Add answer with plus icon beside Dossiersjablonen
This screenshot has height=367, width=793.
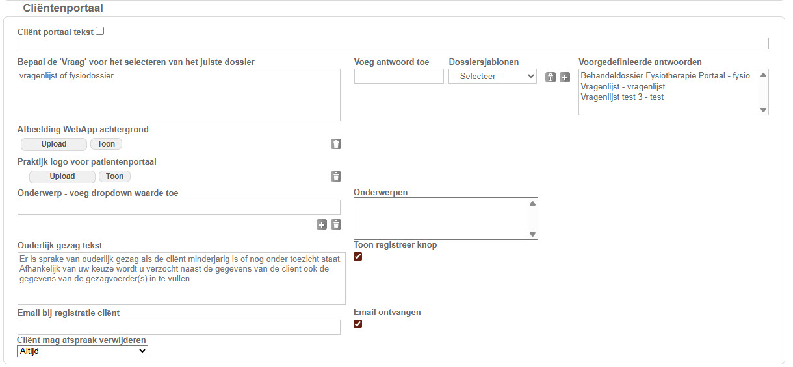(565, 78)
